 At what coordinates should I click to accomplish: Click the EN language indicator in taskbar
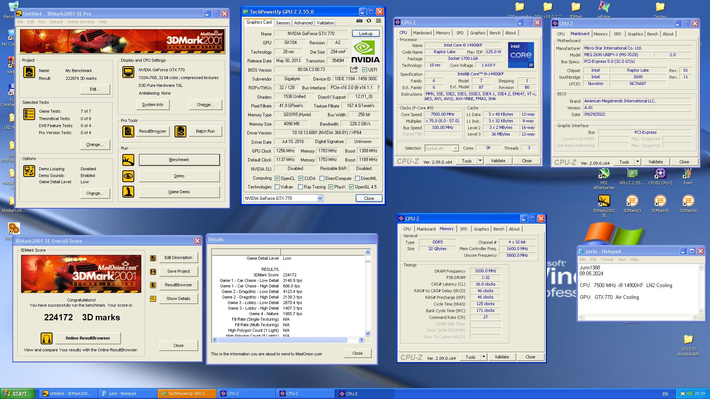665,394
